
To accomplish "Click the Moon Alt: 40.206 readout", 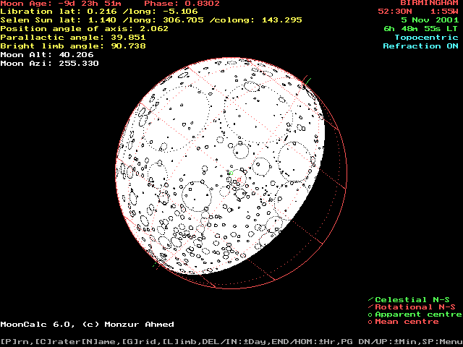I will [x=47, y=55].
